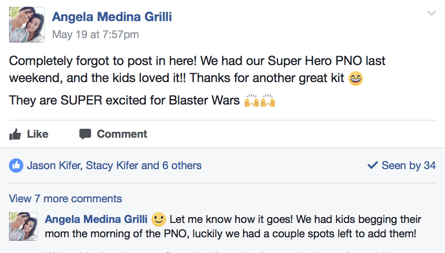Viewport: 445px width, 253px height.
Task: Open Stacy Kifer's profile link
Action: (x=112, y=166)
